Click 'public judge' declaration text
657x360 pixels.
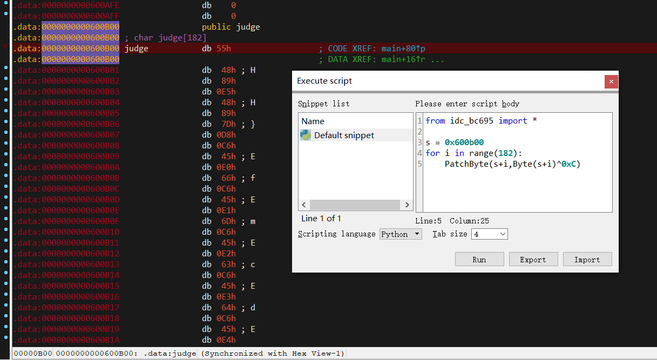[x=231, y=26]
